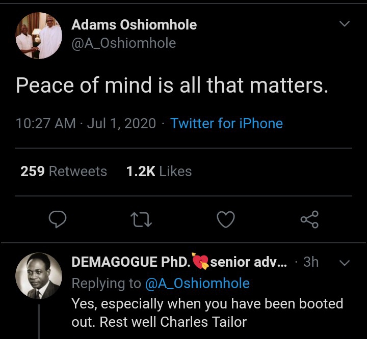
Task: Click @A_Oshiomhole mention in the reply
Action: [x=197, y=283]
